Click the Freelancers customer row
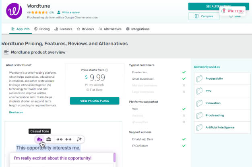This screenshot has width=252, height=167. [159, 72]
